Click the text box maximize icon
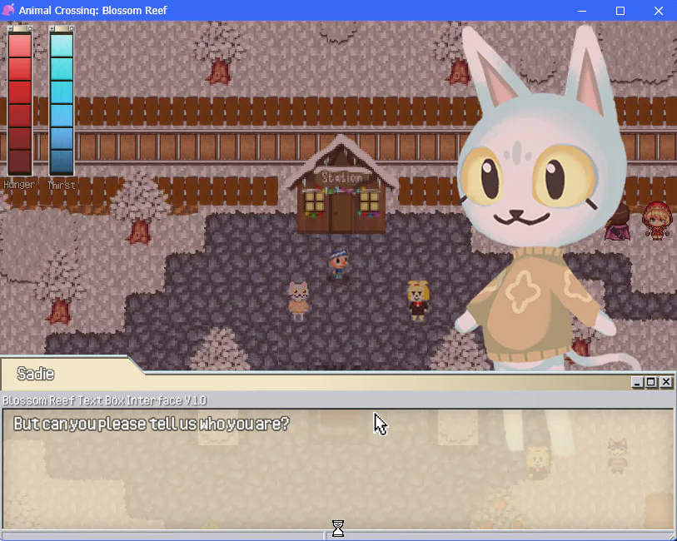The image size is (677, 541). [651, 382]
